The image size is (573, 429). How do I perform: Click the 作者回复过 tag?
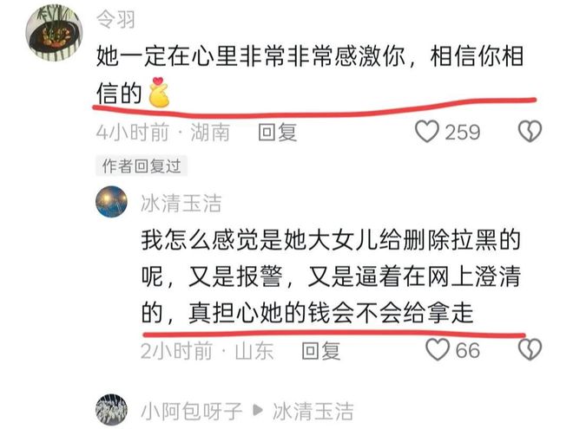142,166
